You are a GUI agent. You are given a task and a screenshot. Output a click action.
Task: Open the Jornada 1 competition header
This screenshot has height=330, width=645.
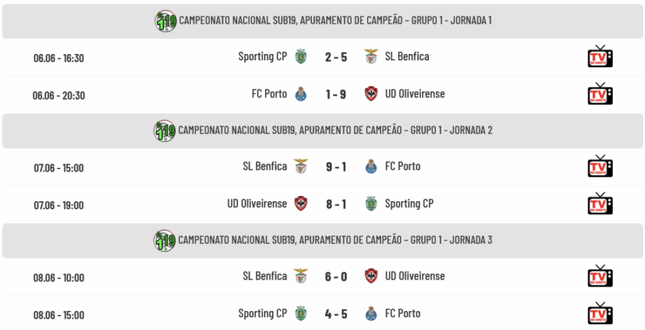(x=322, y=21)
